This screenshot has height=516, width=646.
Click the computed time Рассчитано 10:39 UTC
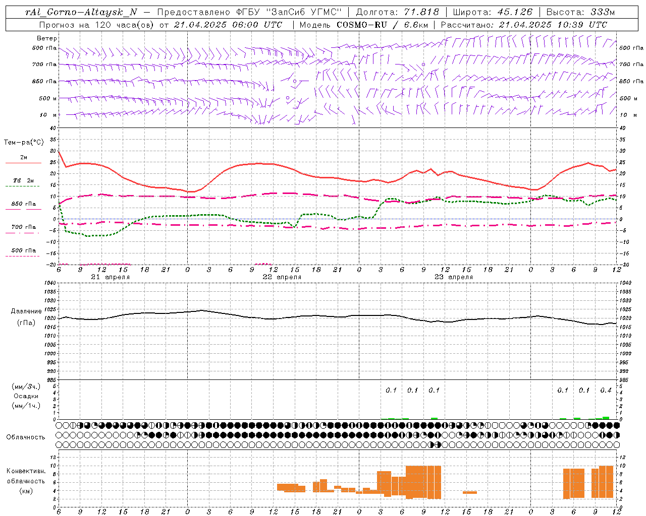[x=524, y=25]
